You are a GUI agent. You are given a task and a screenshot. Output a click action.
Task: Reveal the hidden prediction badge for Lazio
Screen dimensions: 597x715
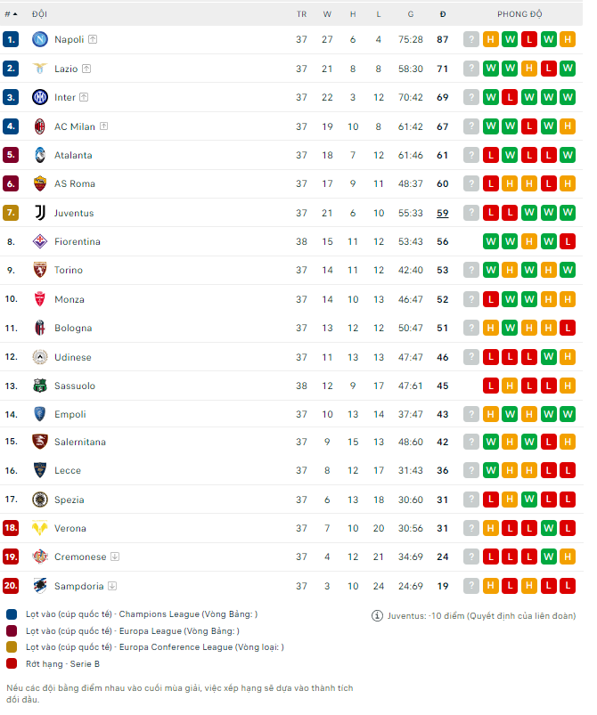click(x=471, y=68)
